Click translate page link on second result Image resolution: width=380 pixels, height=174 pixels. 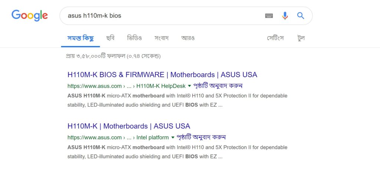pyautogui.click(x=201, y=137)
